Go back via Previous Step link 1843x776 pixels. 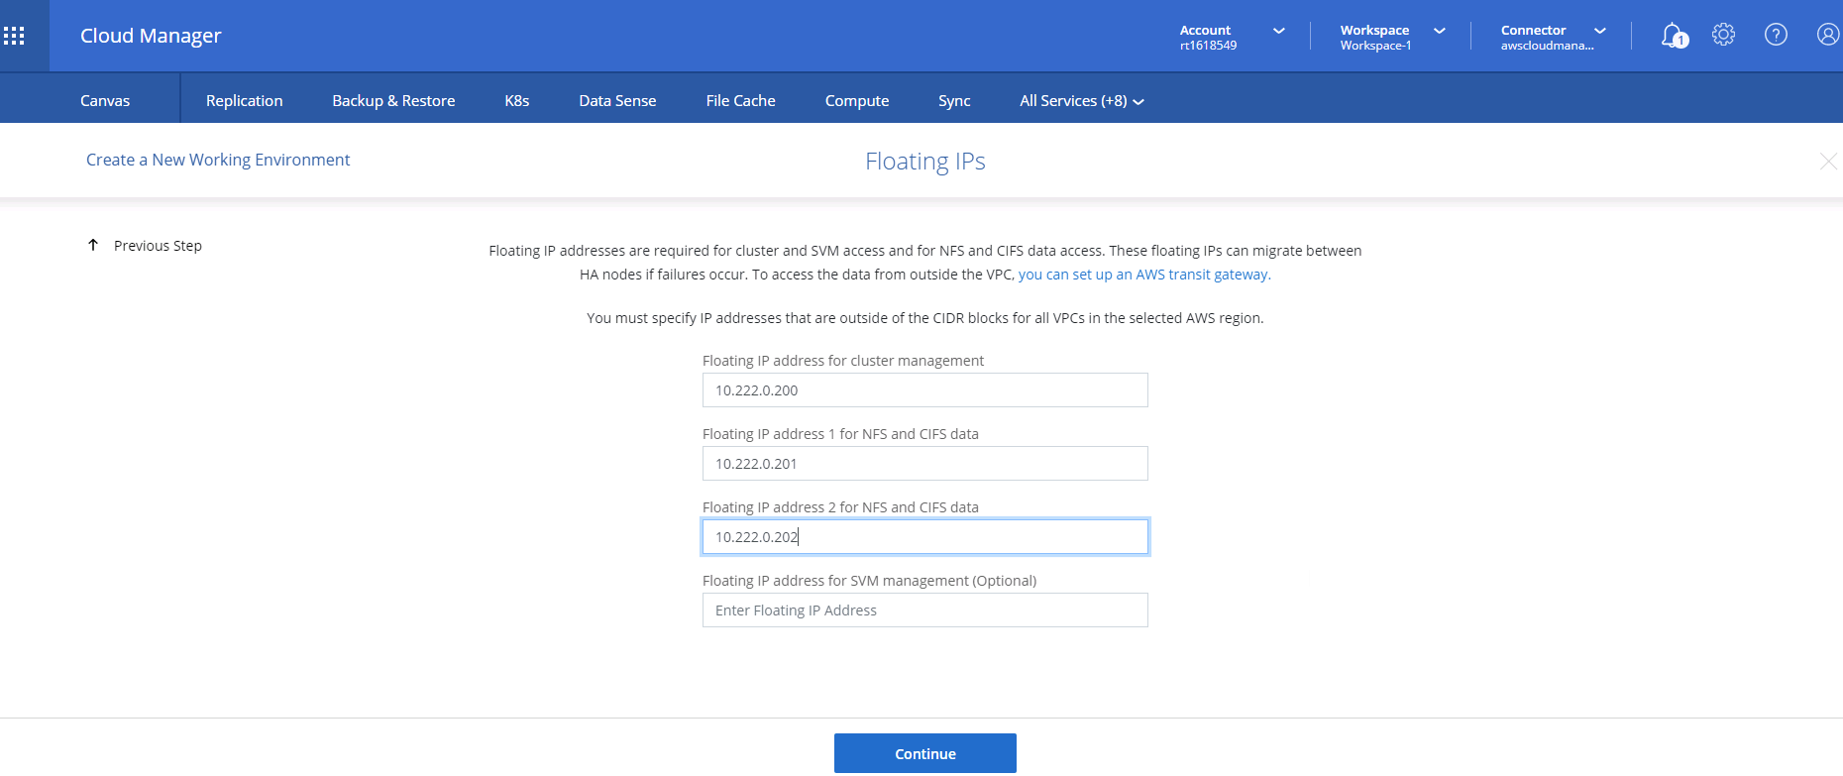click(158, 246)
